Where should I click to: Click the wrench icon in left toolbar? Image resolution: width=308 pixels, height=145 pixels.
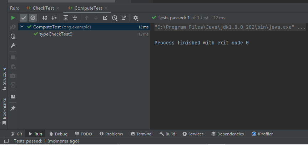(x=13, y=45)
